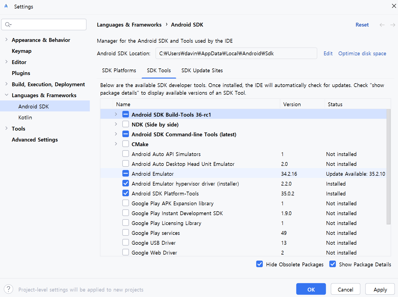This screenshot has width=398, height=297.
Task: Click the help question mark icon
Action: [x=8, y=289]
